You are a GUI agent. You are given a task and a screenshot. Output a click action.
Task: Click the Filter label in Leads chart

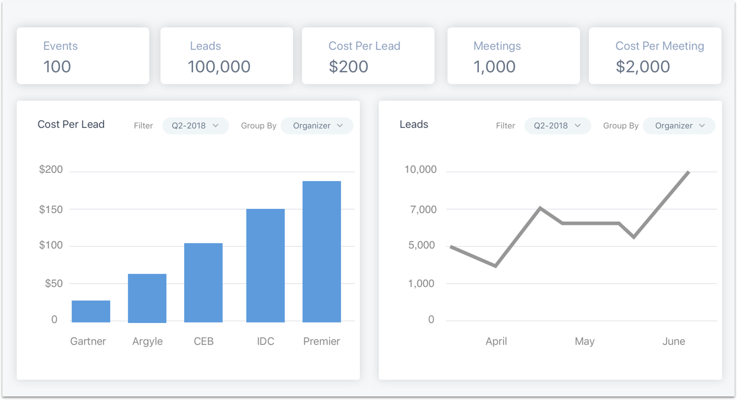coord(506,125)
